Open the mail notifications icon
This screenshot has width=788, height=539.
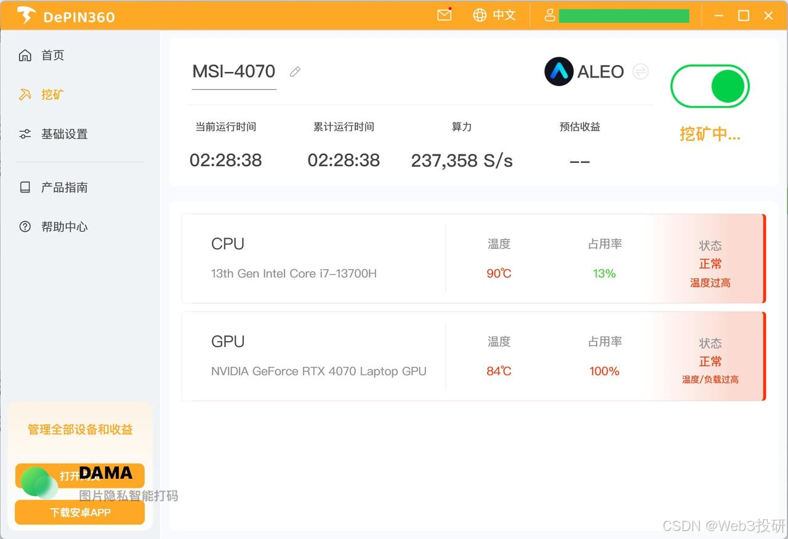444,15
